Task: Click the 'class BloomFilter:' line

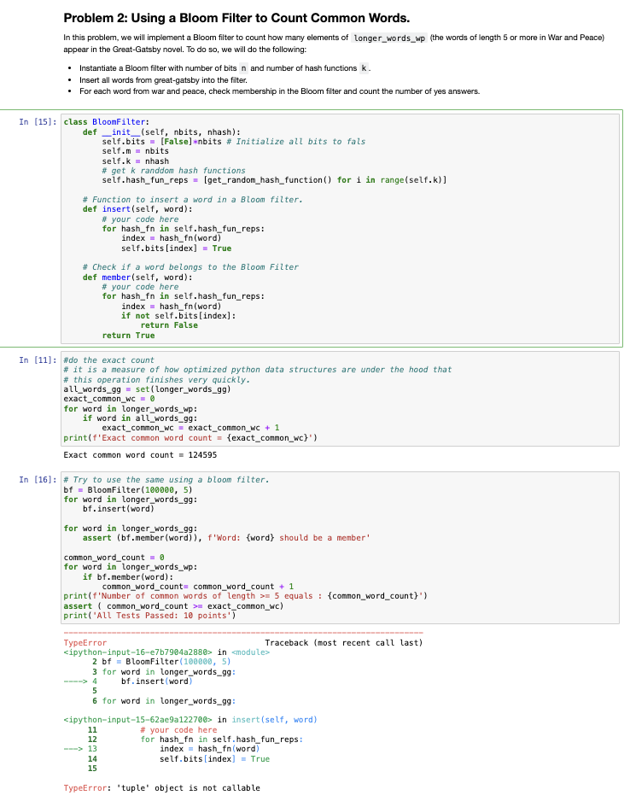Action: [106, 122]
